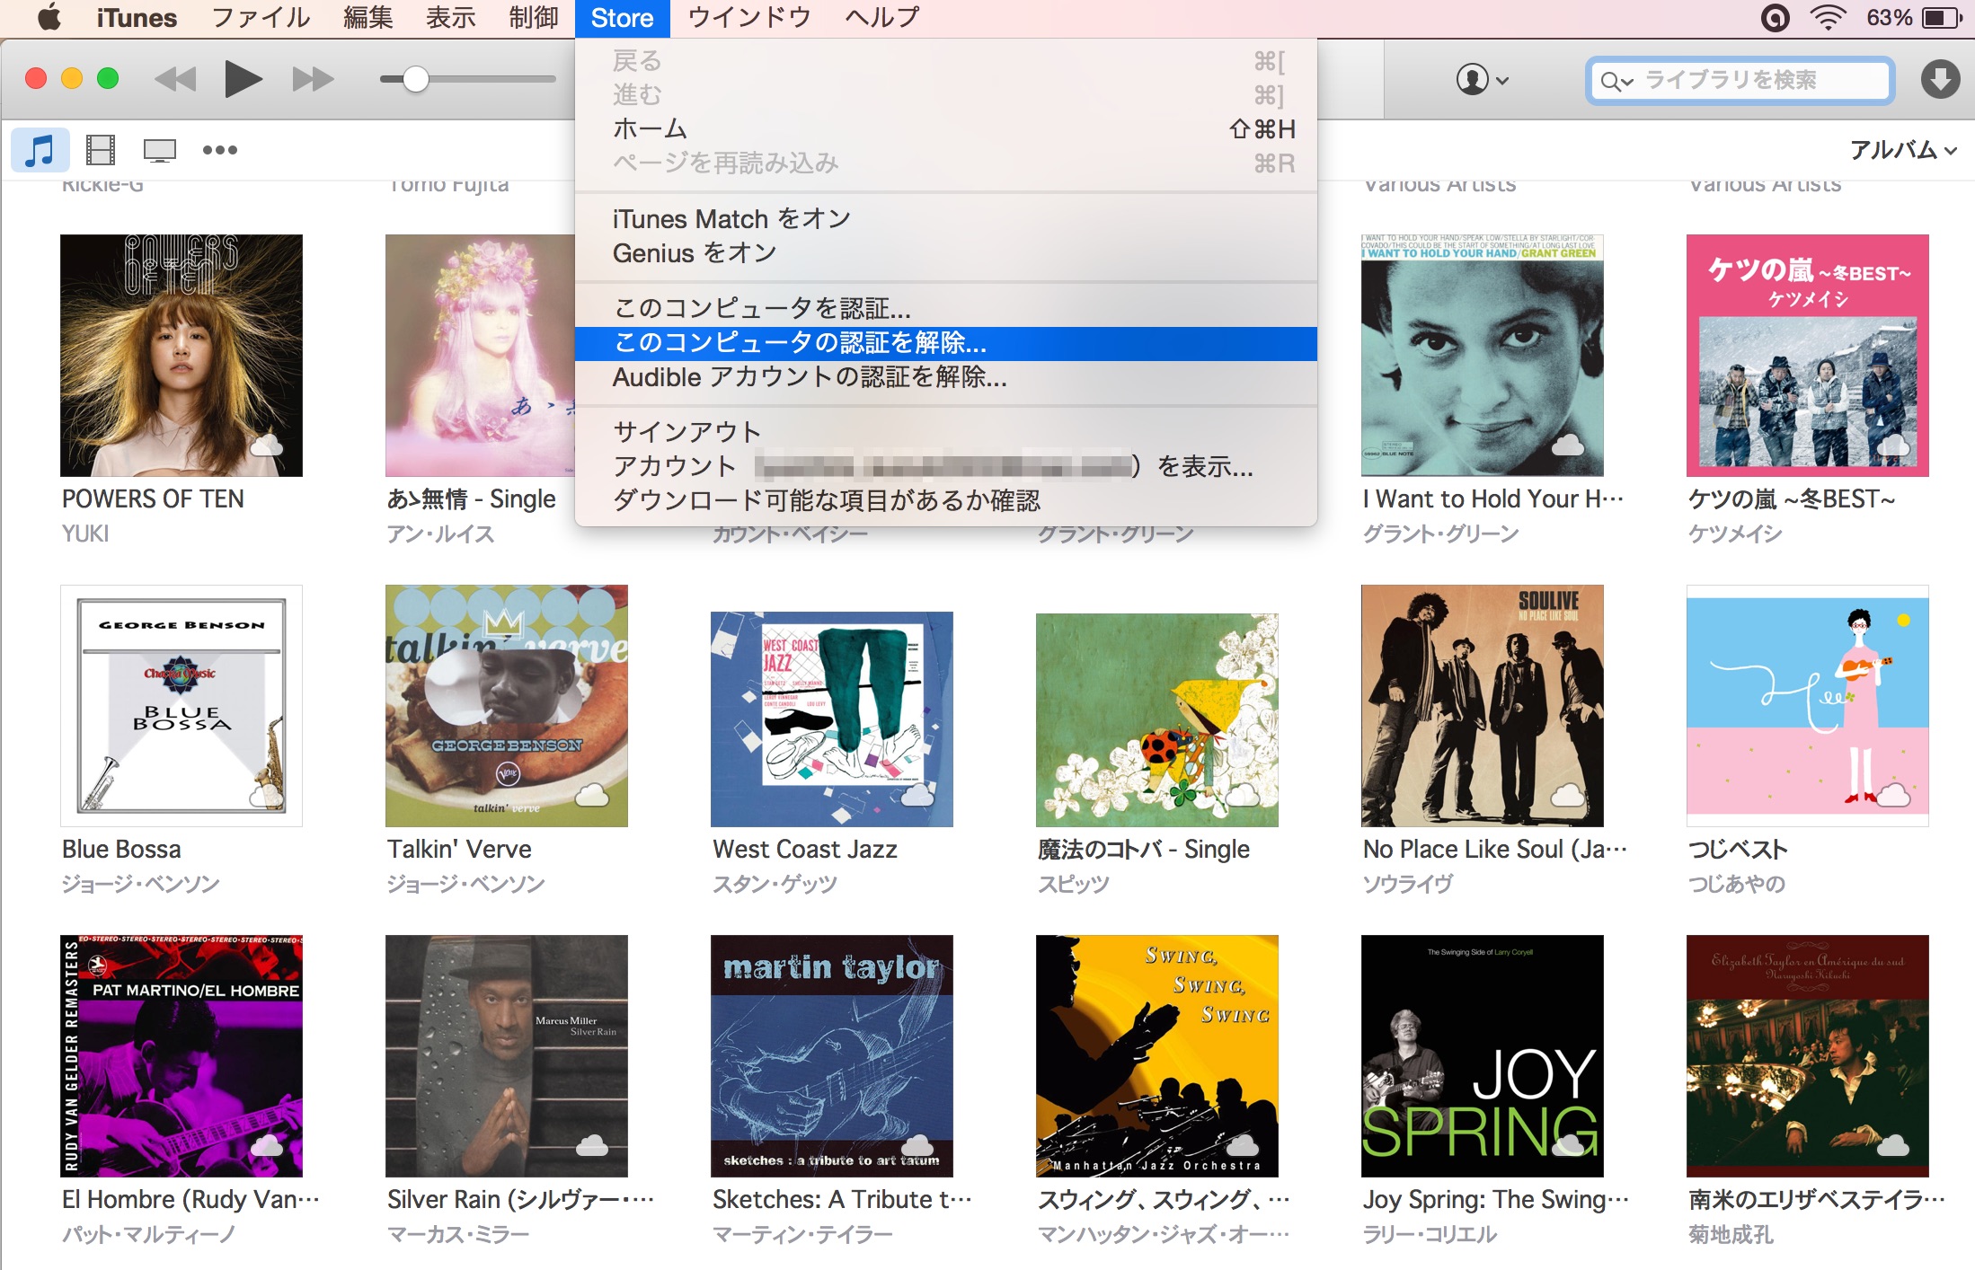Image resolution: width=1975 pixels, height=1270 pixels.
Task: Choose Audible アカウントの認証を解除...
Action: (x=946, y=377)
